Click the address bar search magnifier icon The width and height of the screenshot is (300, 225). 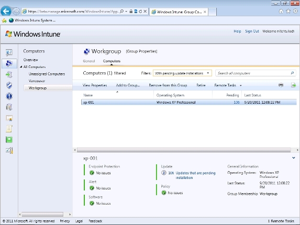[x=121, y=12]
